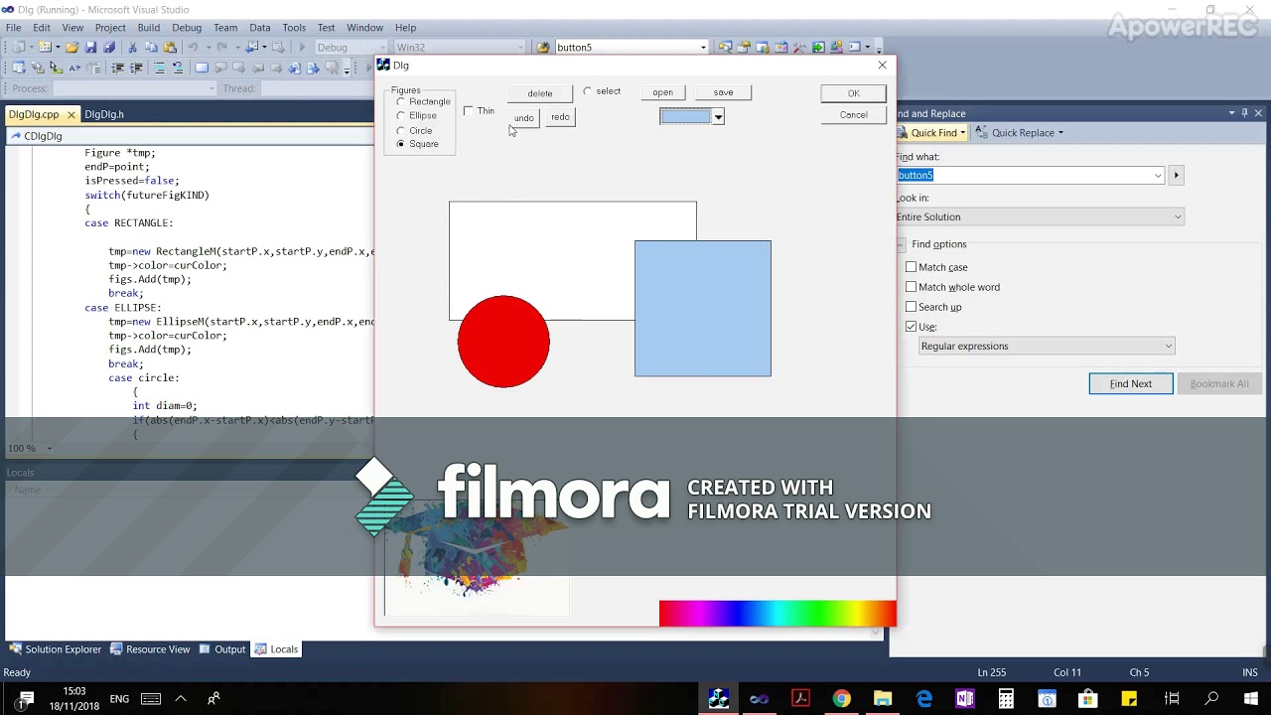Click the Save icon in Visual Studio toolbar
Screen dimensions: 1271x715
coord(90,47)
